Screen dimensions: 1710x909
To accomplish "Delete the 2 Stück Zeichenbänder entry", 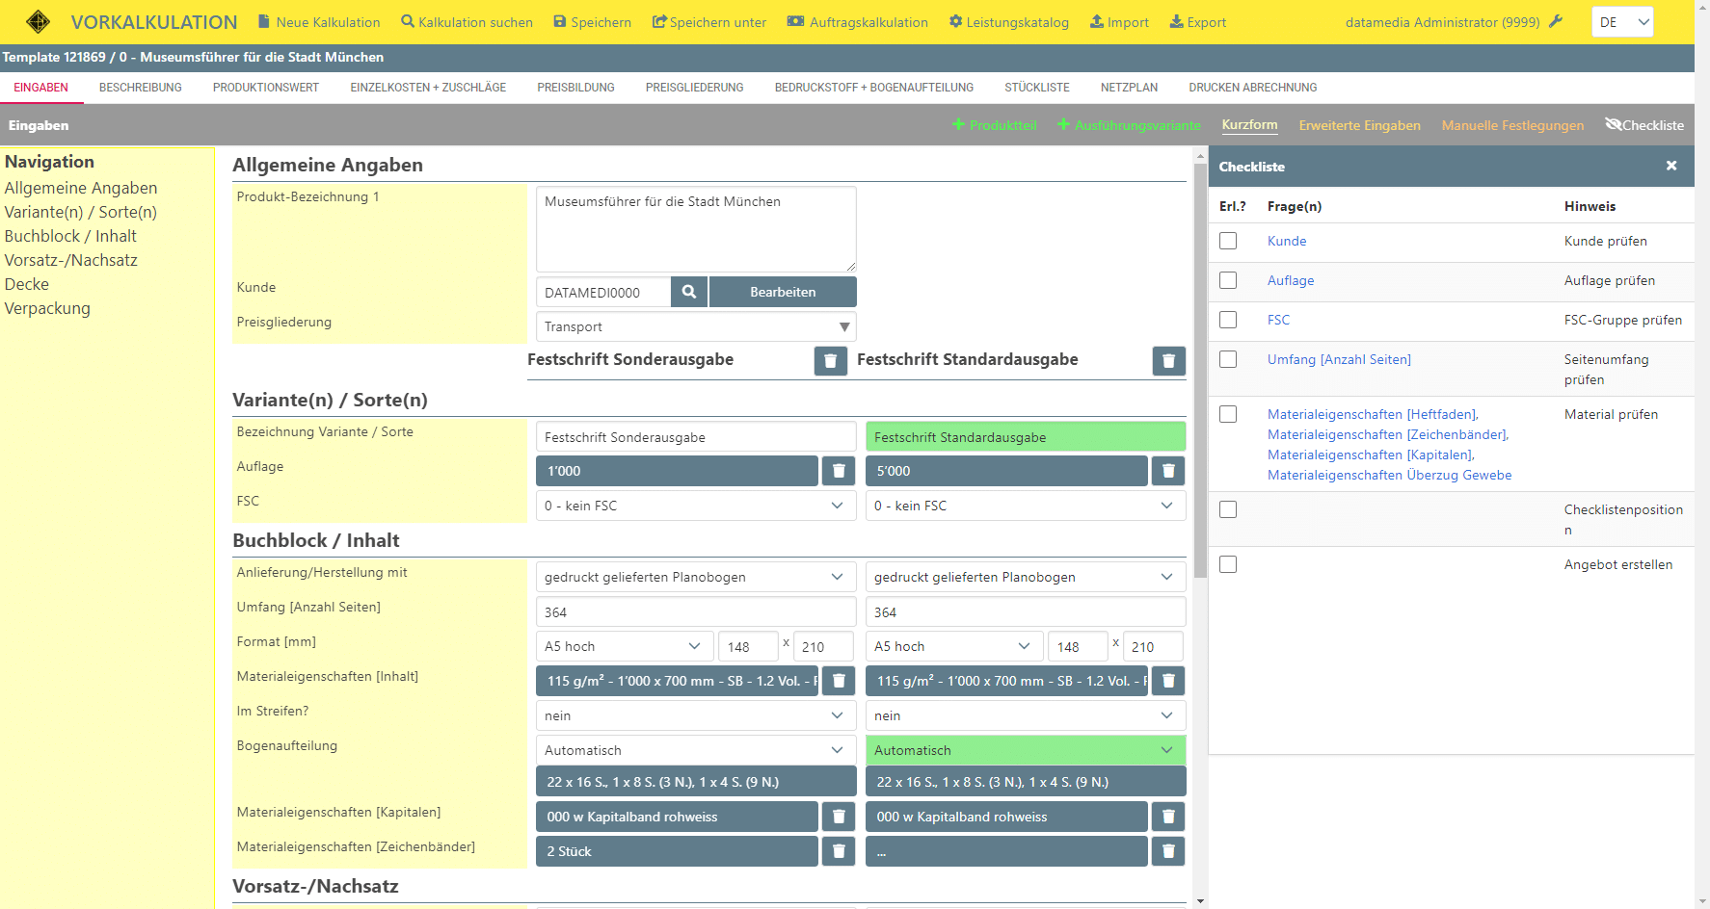I will pyautogui.click(x=839, y=851).
